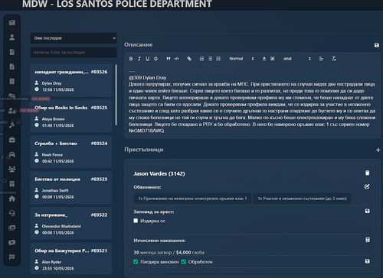This screenshot has width=383, height=278.
Task: Open report #03521 Обир на Бижутерия
Action: [71, 259]
